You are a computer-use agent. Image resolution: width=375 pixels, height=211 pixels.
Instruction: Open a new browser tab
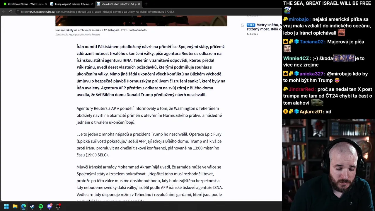146,4
